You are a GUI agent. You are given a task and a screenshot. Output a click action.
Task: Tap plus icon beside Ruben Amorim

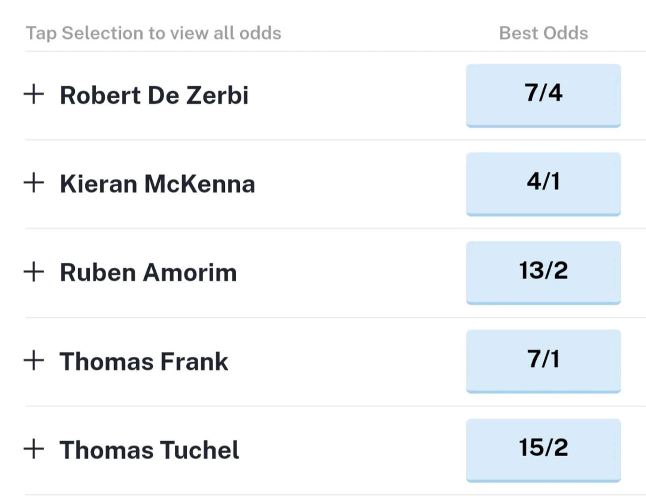point(34,271)
